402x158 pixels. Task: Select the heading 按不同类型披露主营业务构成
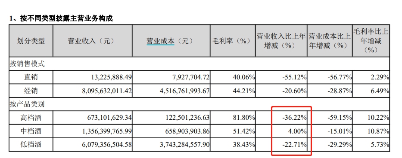point(66,18)
